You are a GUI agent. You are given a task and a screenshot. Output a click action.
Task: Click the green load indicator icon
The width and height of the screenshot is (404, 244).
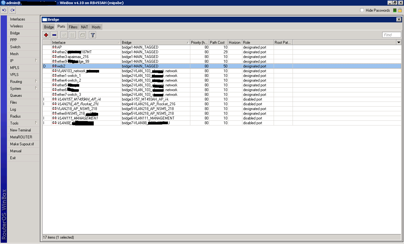(395, 10)
